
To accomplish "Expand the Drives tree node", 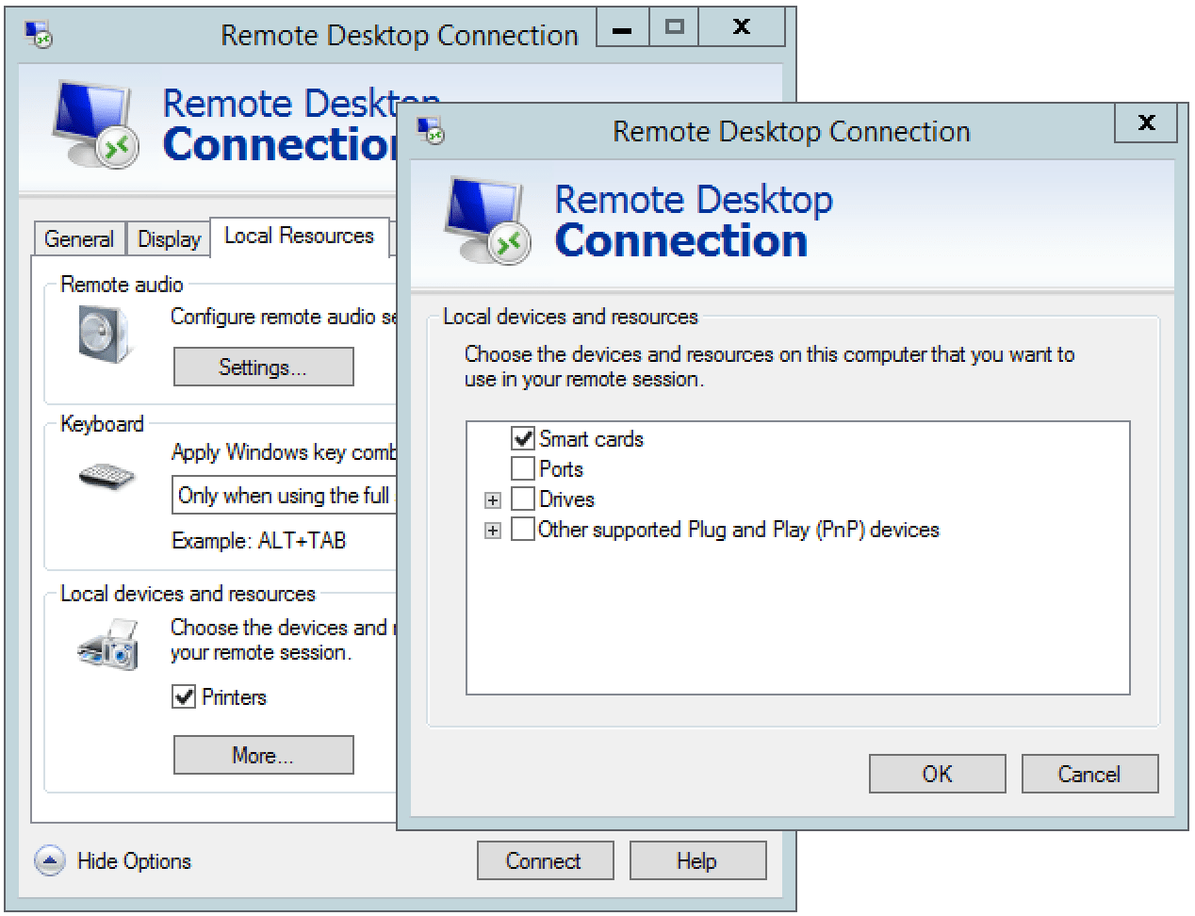I will point(492,499).
